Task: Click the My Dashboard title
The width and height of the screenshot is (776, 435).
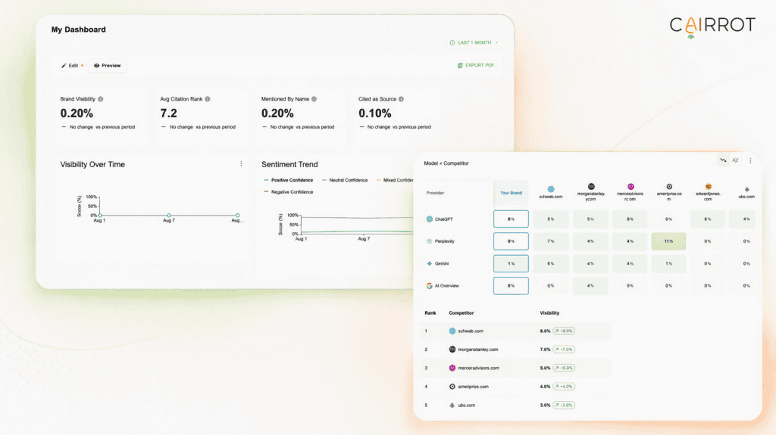Action: point(79,30)
